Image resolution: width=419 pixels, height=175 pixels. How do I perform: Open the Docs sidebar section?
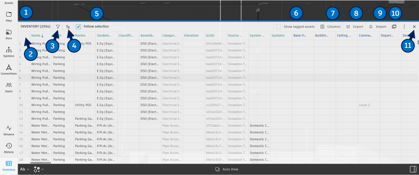pyautogui.click(x=8, y=34)
